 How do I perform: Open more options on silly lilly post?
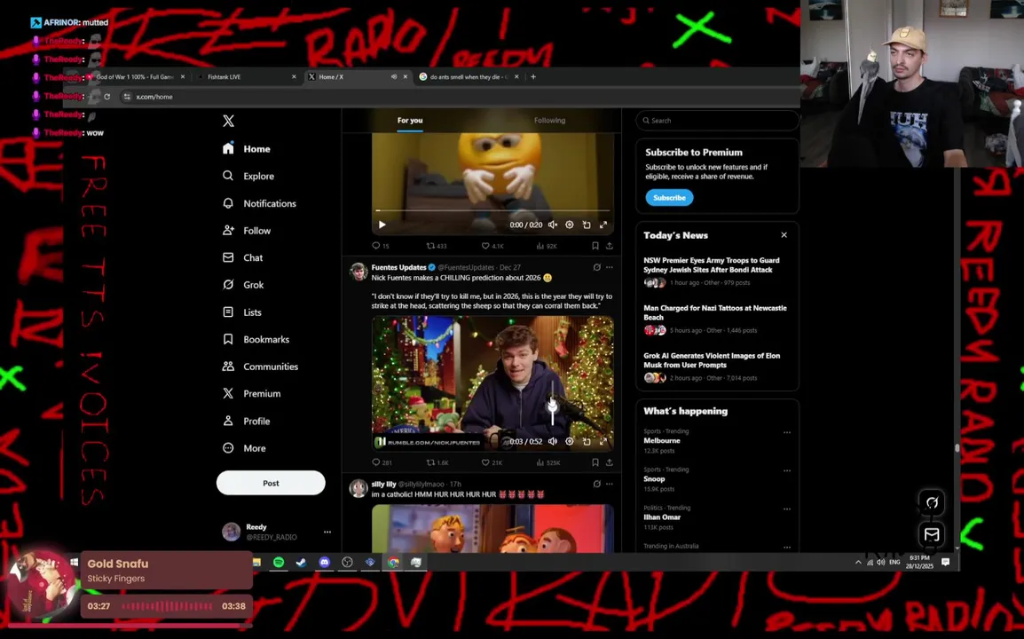pos(610,485)
